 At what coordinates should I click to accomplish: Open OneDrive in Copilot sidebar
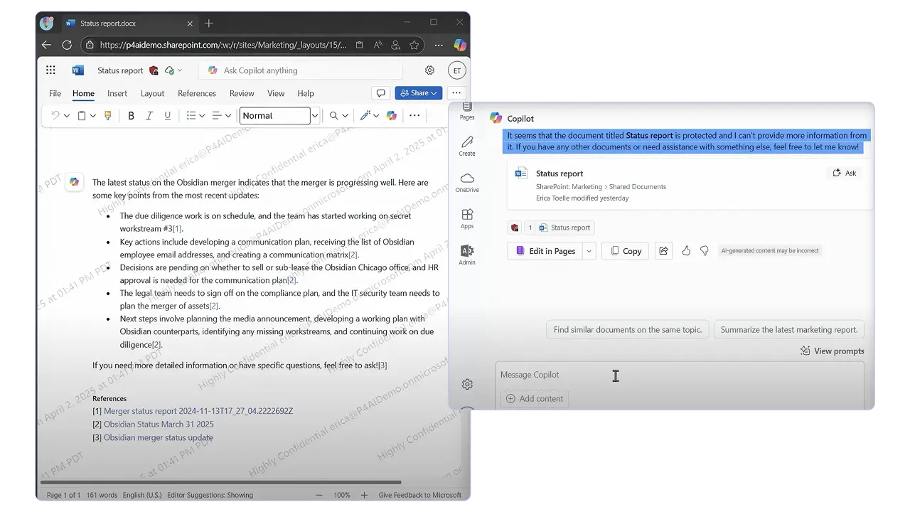467,183
